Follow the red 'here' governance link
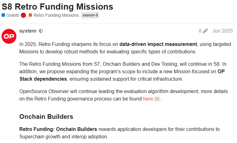237x143 pixels. pyautogui.click(x=148, y=99)
